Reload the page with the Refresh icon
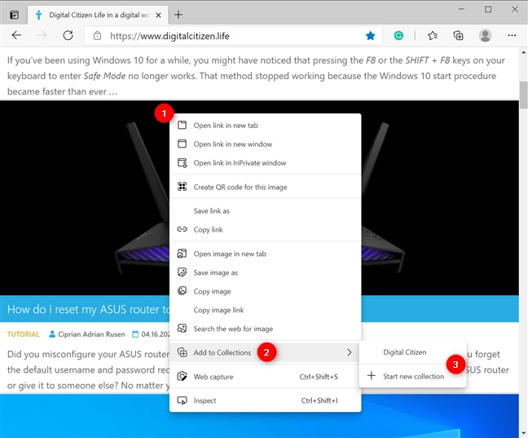Viewport: 528px width, 438px height. coord(68,35)
